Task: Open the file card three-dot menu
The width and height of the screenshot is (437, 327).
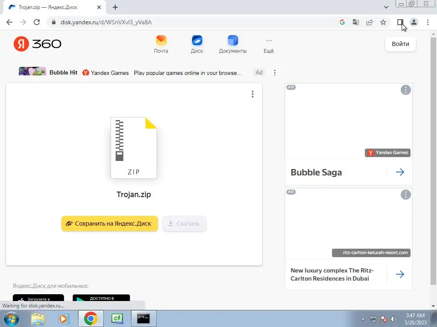Action: [x=253, y=94]
